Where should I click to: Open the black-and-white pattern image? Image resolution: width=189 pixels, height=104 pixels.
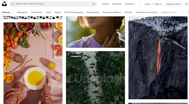[x=33, y=18]
